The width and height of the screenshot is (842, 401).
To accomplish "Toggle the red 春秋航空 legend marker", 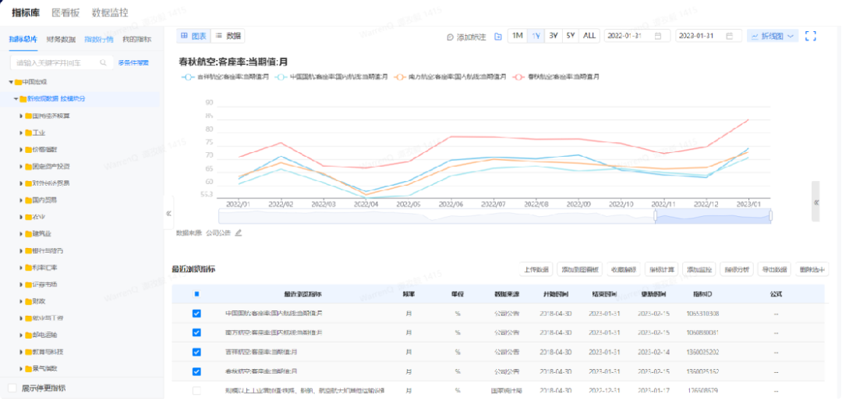I will coord(518,77).
